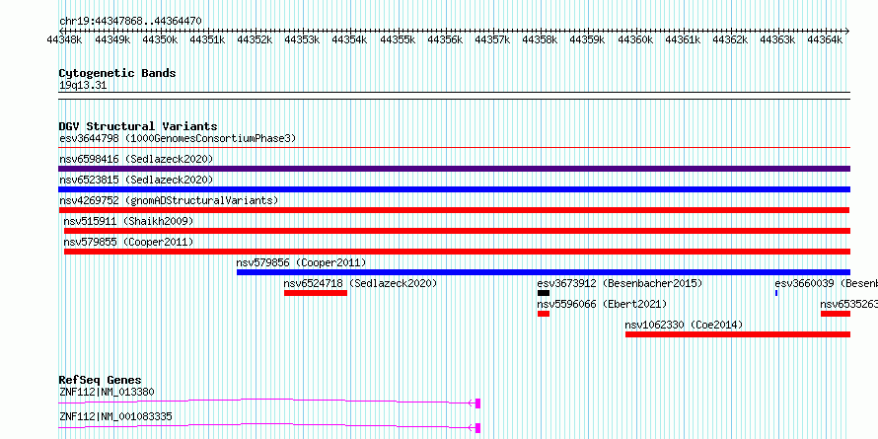878x439 pixels.
Task: Open nsv579856 Cooper2011 label
Action: pyautogui.click(x=301, y=262)
